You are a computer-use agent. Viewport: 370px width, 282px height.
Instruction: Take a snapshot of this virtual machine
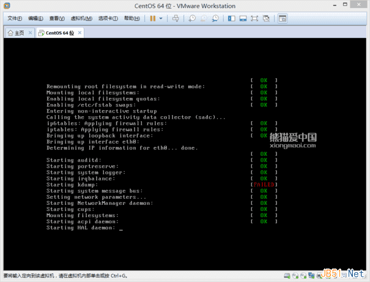pos(192,18)
